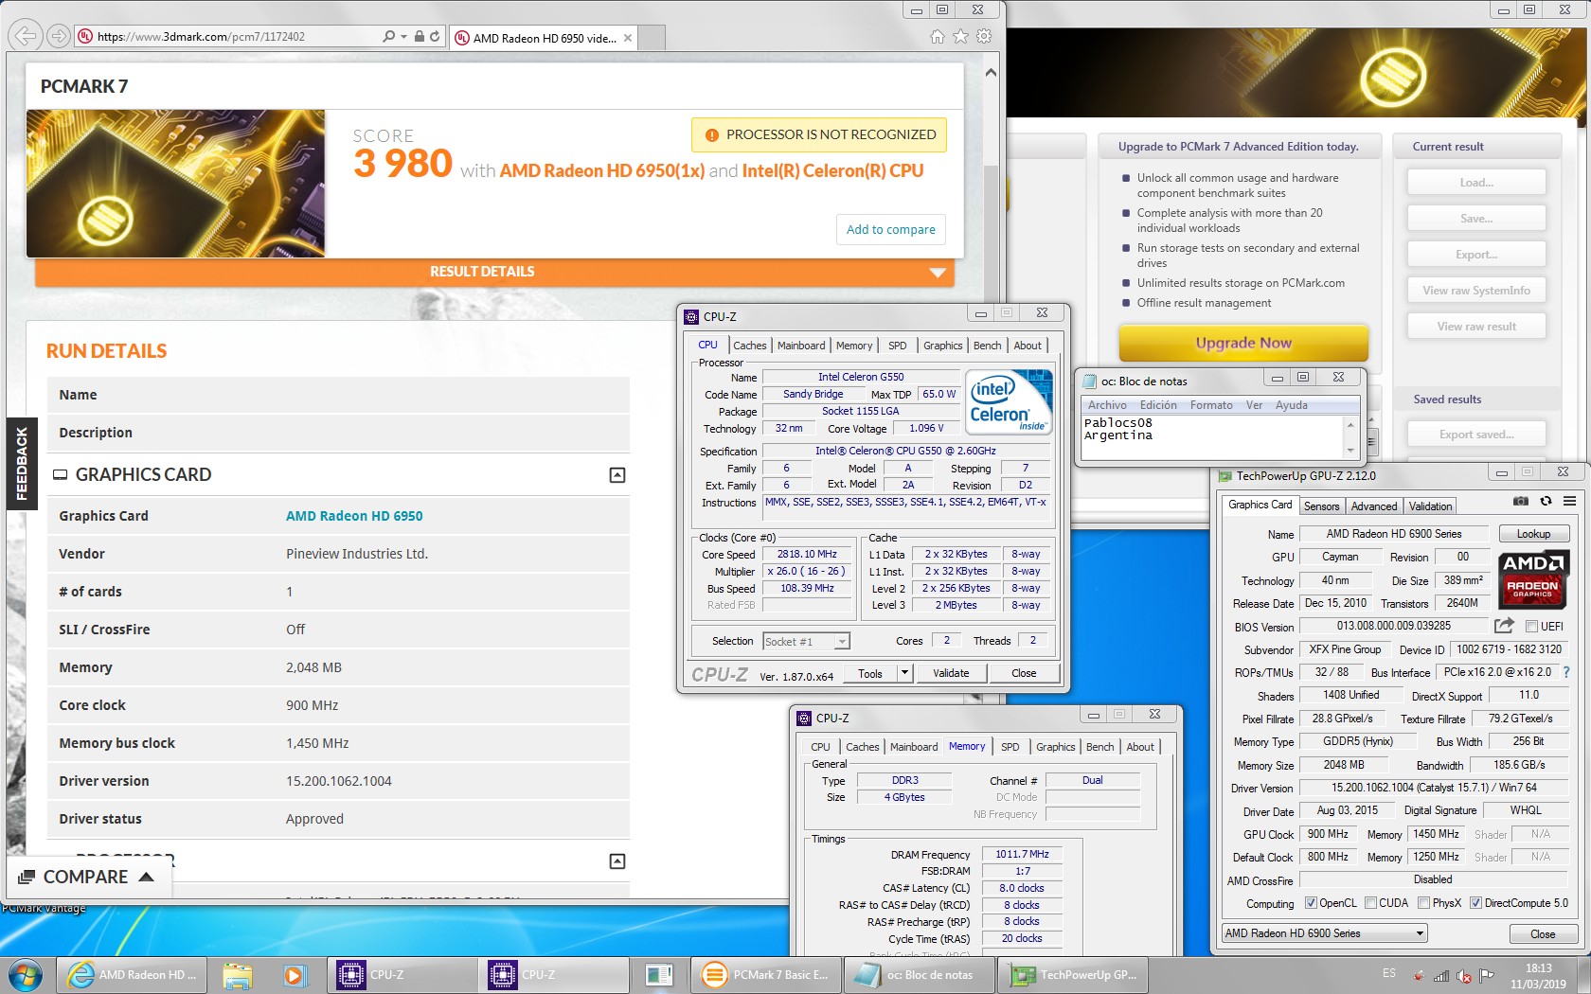Image resolution: width=1591 pixels, height=994 pixels.
Task: Click the browser home icon
Action: click(937, 36)
